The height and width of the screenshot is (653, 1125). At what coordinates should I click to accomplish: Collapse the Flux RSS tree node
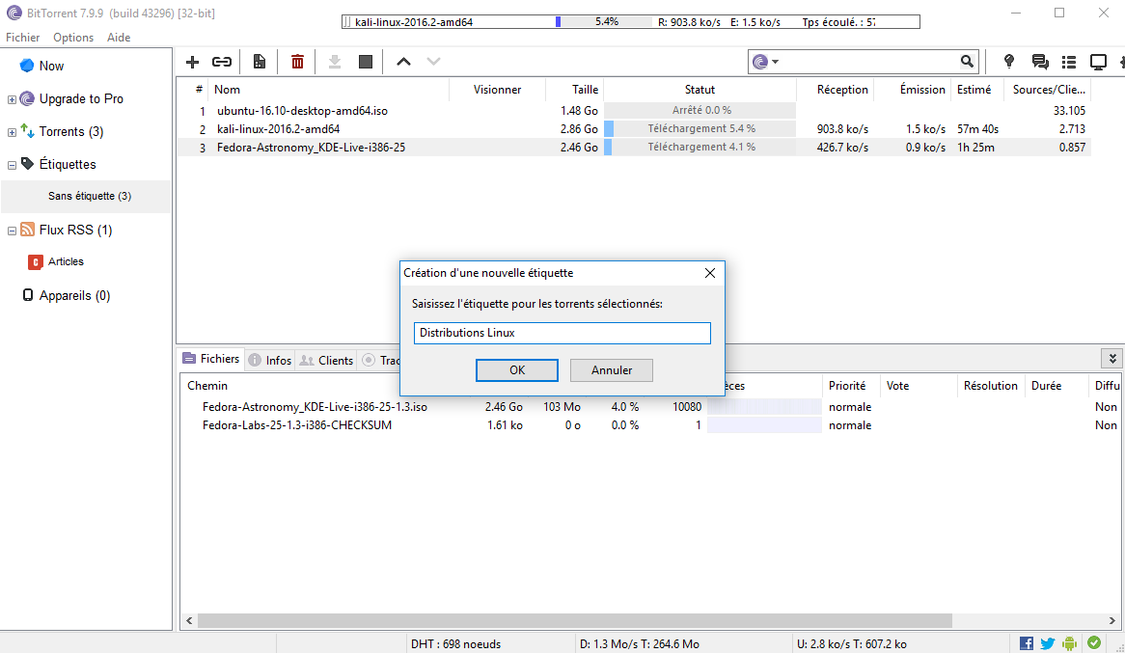tap(12, 231)
